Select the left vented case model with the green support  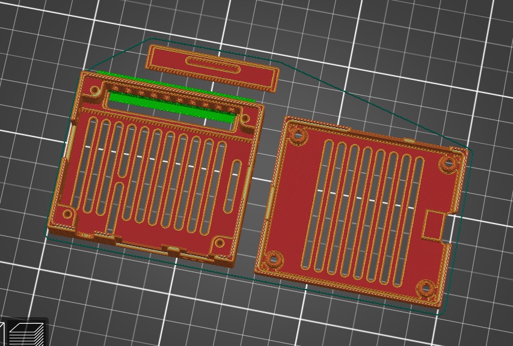pos(156,168)
